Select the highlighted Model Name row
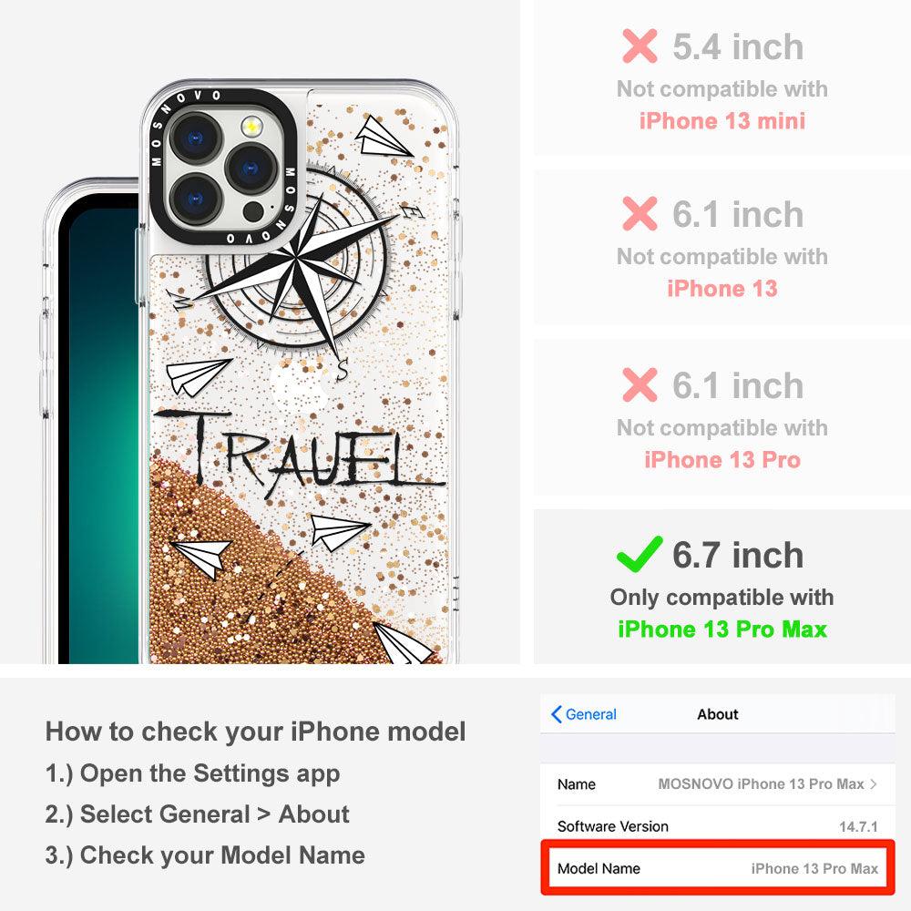Viewport: 911px width, 911px height. (x=718, y=868)
